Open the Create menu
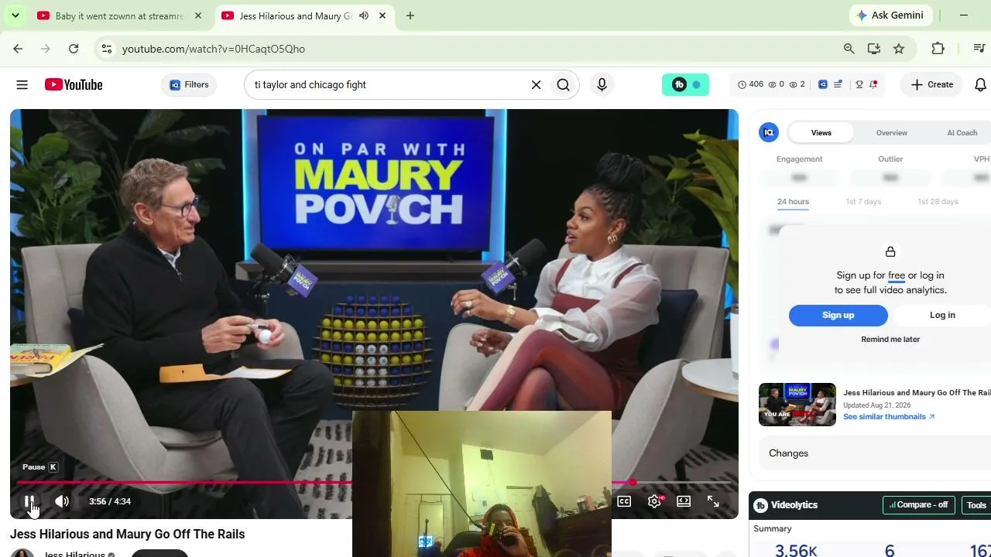991x557 pixels. (x=932, y=84)
